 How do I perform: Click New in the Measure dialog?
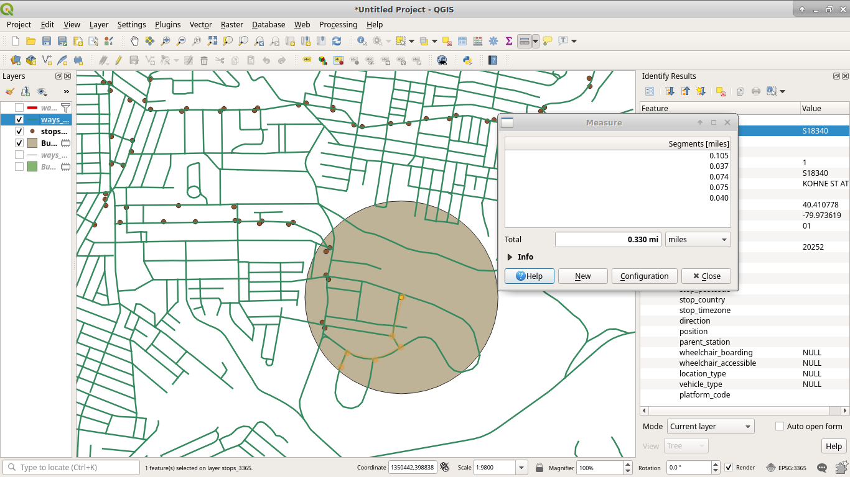[582, 276]
